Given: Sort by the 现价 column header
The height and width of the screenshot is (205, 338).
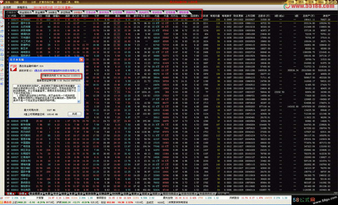Looking at the screenshot, I should coord(39,16).
